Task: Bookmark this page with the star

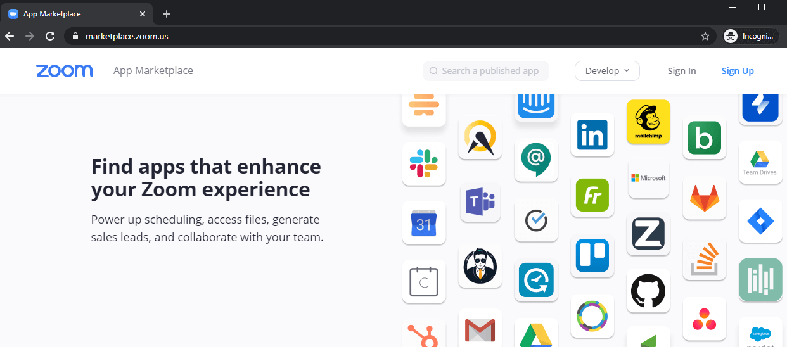Action: point(705,36)
